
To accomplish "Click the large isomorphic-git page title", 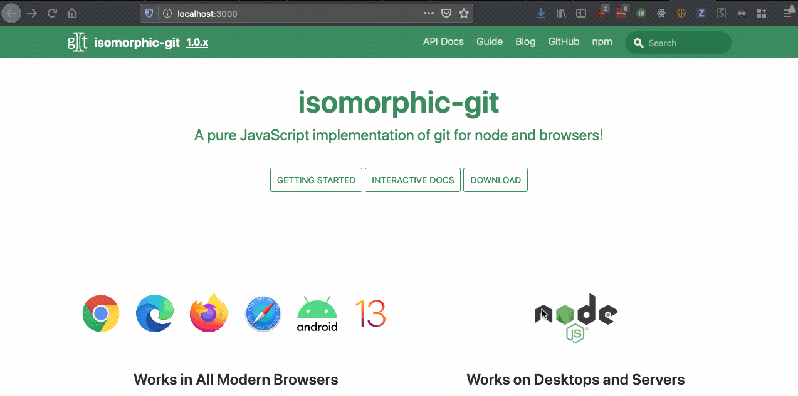I will (399, 101).
